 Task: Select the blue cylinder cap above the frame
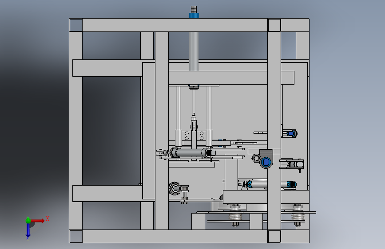pyautogui.click(x=194, y=16)
